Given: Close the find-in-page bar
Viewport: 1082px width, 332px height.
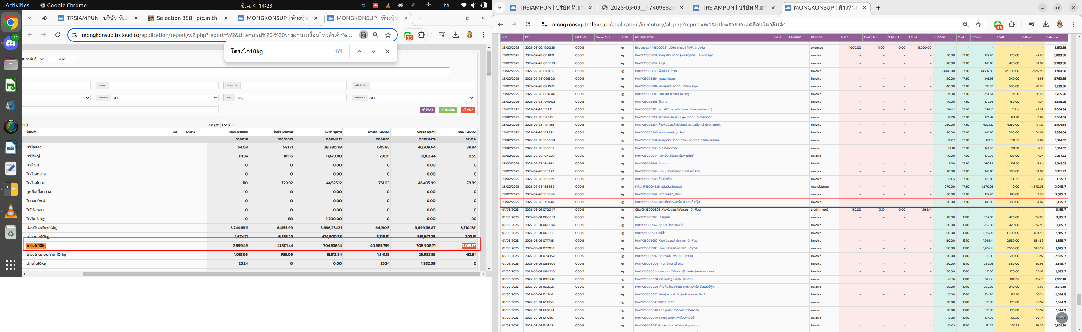Looking at the screenshot, I should [387, 51].
